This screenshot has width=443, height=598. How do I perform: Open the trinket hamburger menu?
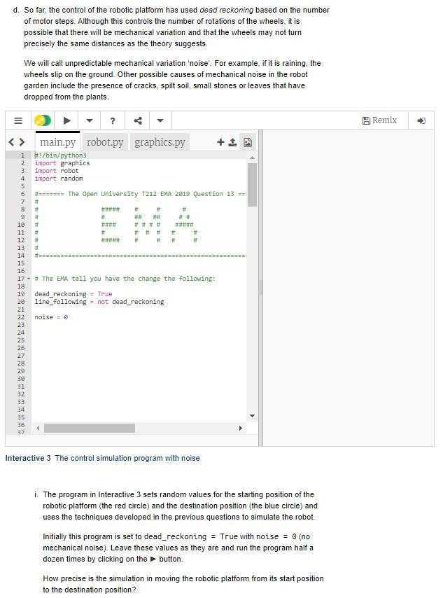click(18, 120)
